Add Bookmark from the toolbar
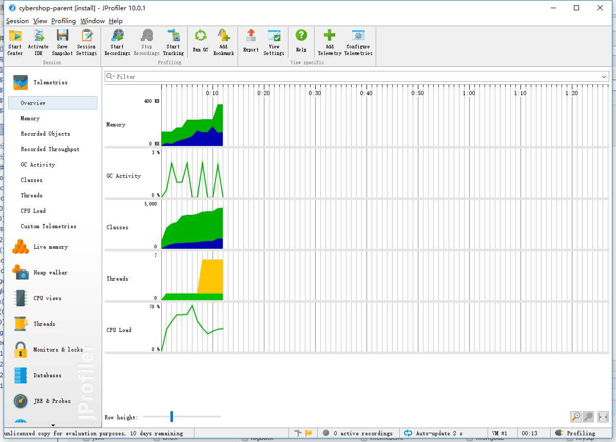 (x=224, y=42)
